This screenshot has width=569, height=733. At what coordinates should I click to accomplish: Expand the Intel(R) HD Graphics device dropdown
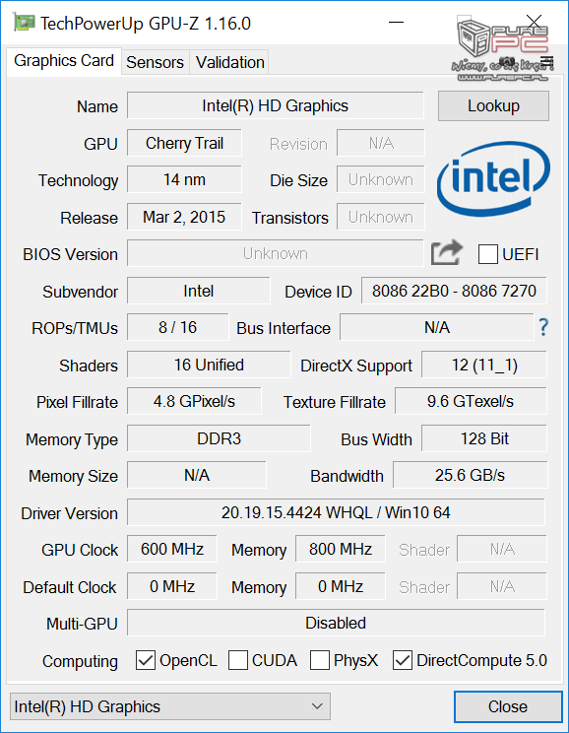[170, 706]
